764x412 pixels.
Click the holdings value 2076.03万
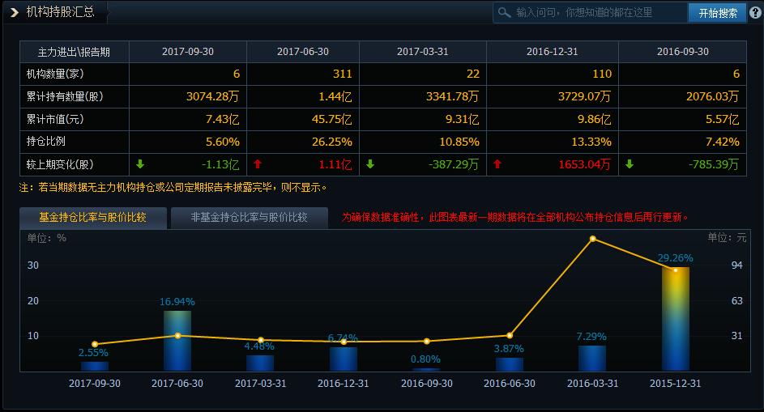pos(713,96)
